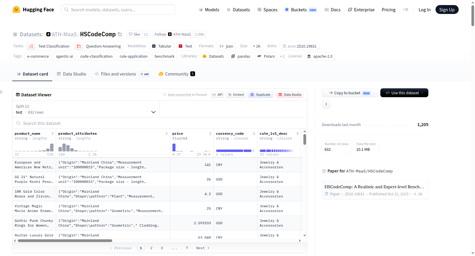Open the more options three-dot button
475x256 pixels.
(x=326, y=104)
